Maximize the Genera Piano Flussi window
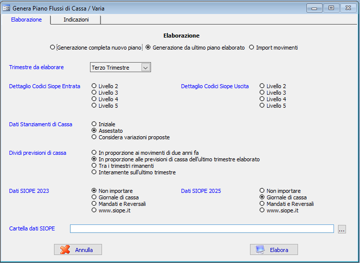 click(330, 8)
